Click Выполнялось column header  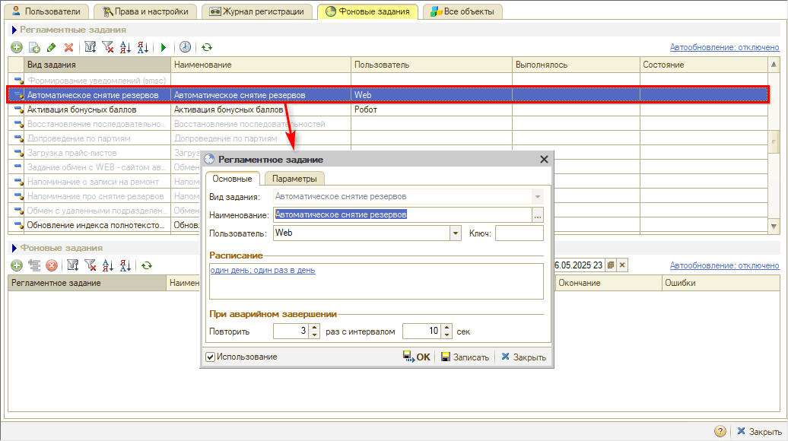[576, 65]
